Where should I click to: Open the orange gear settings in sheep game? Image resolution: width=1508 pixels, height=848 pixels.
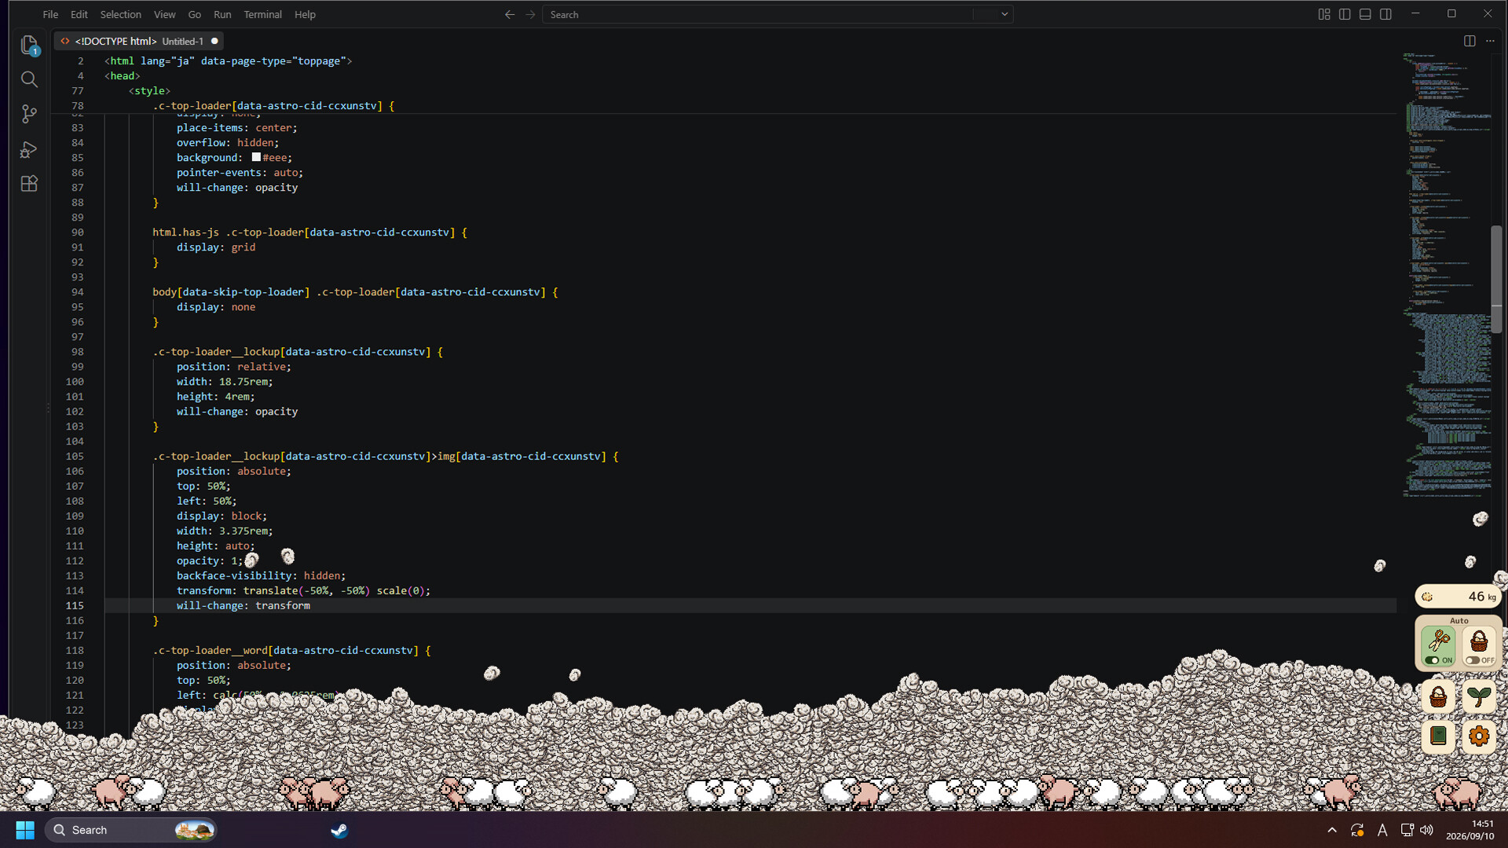1479,737
